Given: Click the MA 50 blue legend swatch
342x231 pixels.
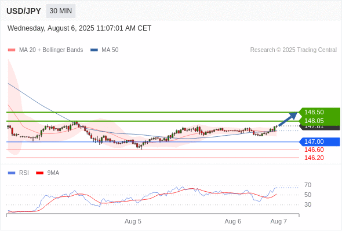Looking at the screenshot, I should (x=94, y=50).
